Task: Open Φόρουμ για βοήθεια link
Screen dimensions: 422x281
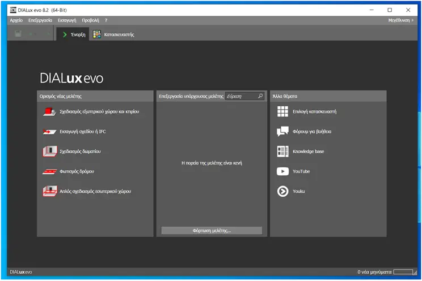Action: click(x=312, y=132)
